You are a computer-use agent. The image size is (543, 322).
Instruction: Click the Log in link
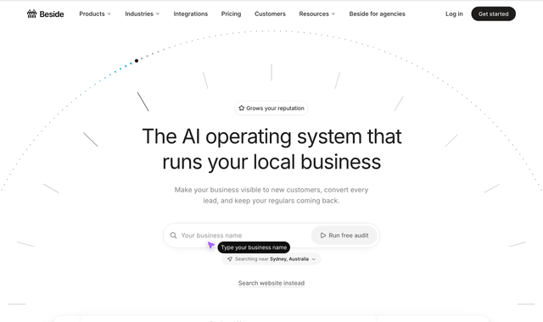pos(454,14)
